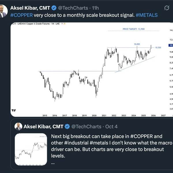This screenshot has height=173, width=173.
Task: Click the TradingView logo on the chart
Action: [14, 110]
